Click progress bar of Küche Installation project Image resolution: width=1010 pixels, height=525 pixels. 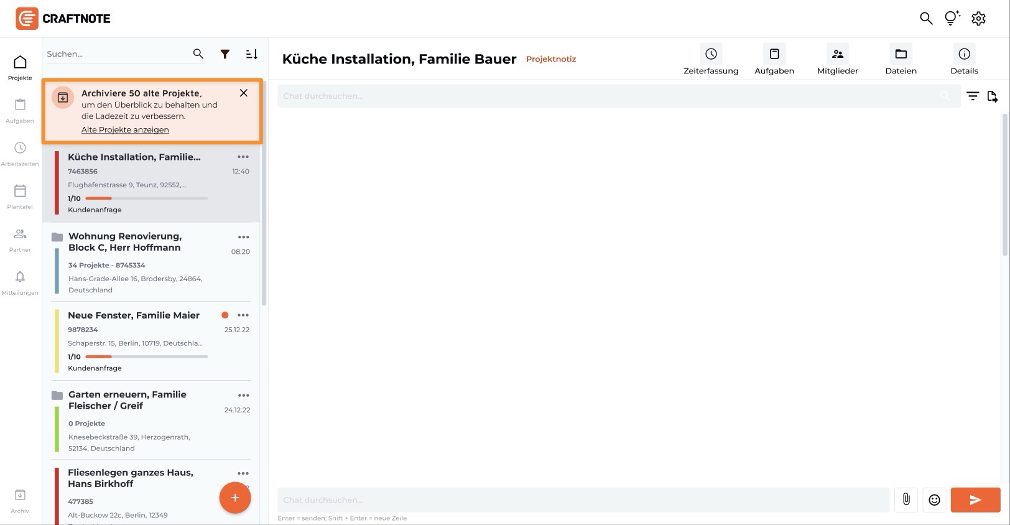tap(146, 198)
